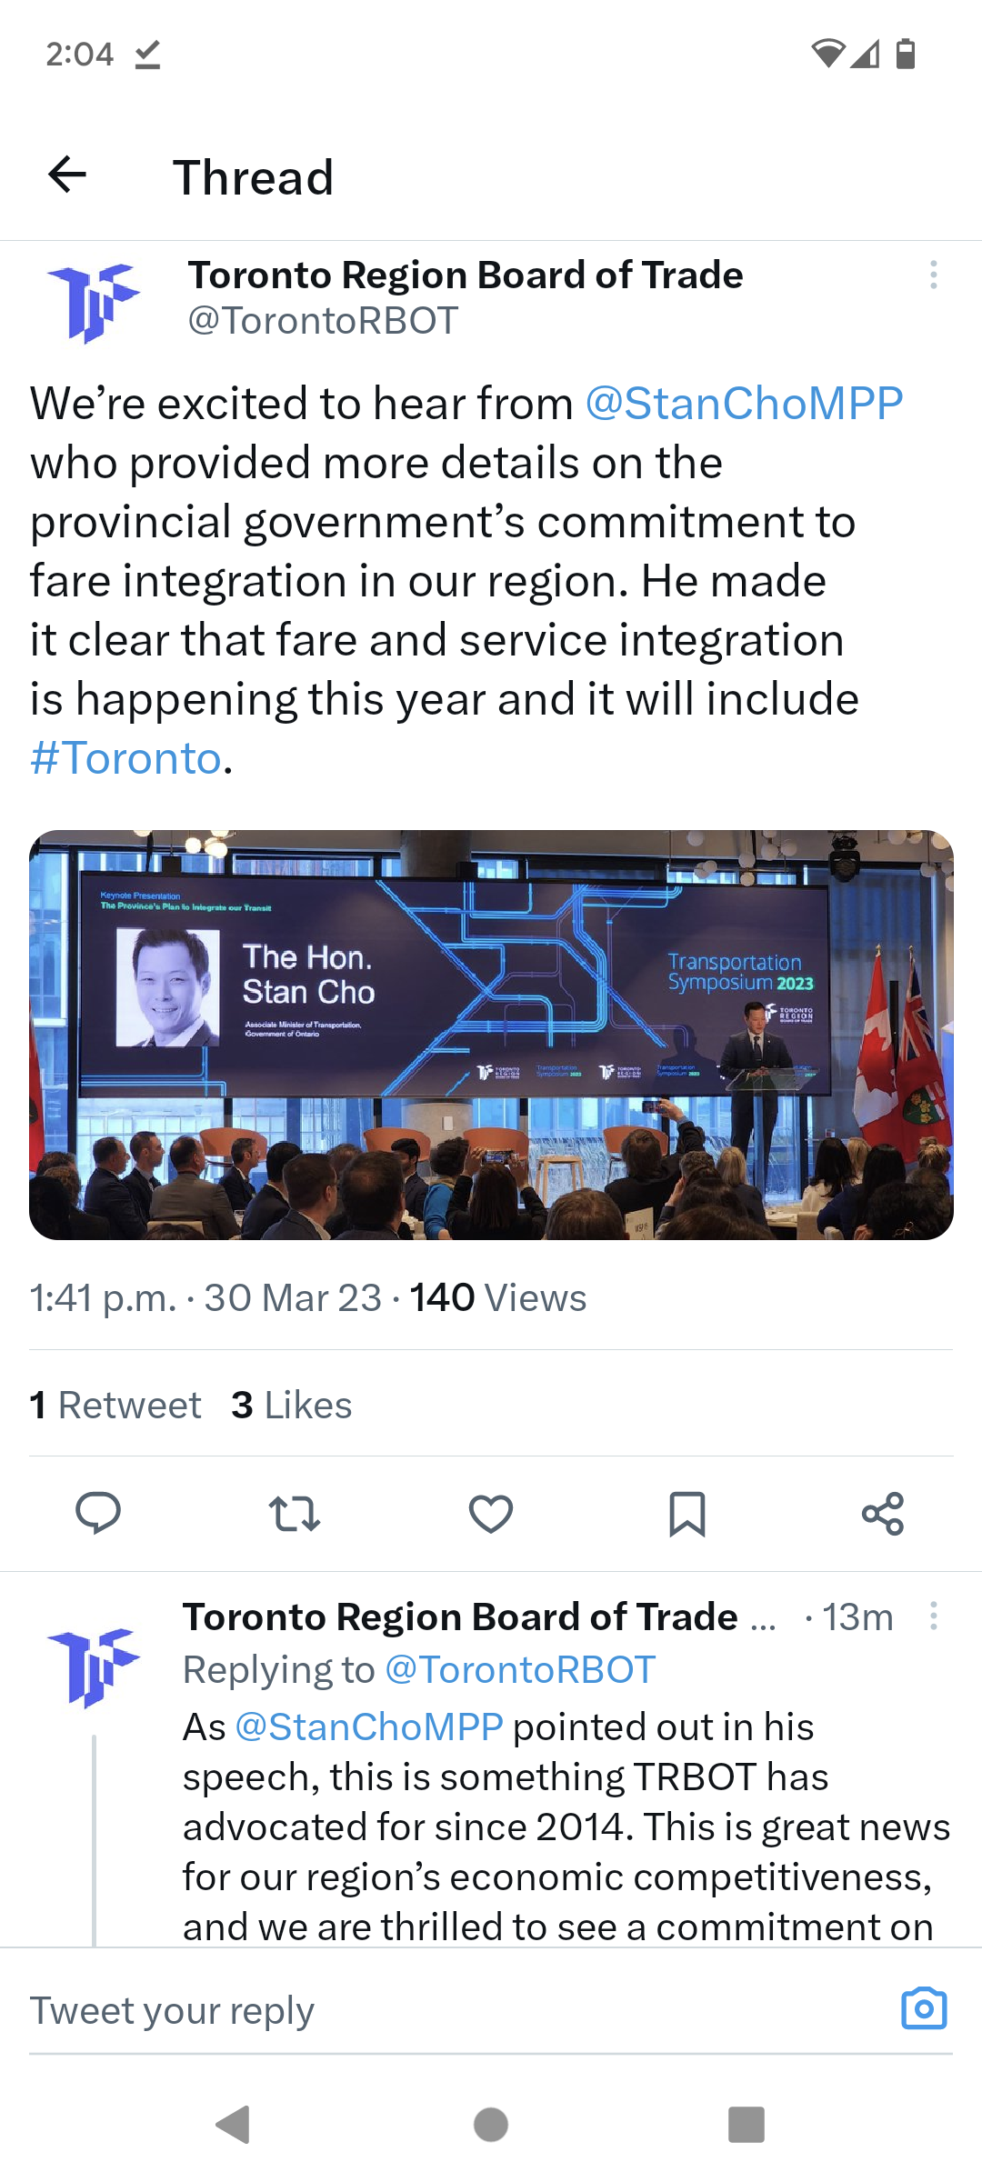Open Replying to @TorontoRBOT mention
982x2182 pixels.
point(516,1669)
